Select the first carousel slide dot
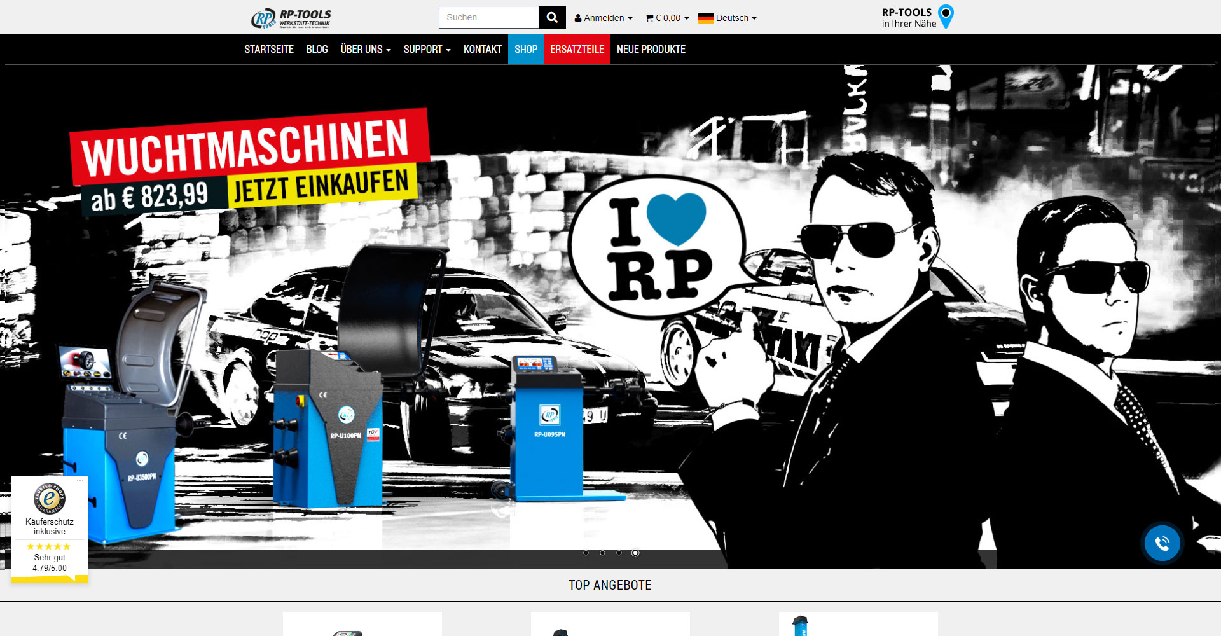The image size is (1221, 636). tap(586, 553)
